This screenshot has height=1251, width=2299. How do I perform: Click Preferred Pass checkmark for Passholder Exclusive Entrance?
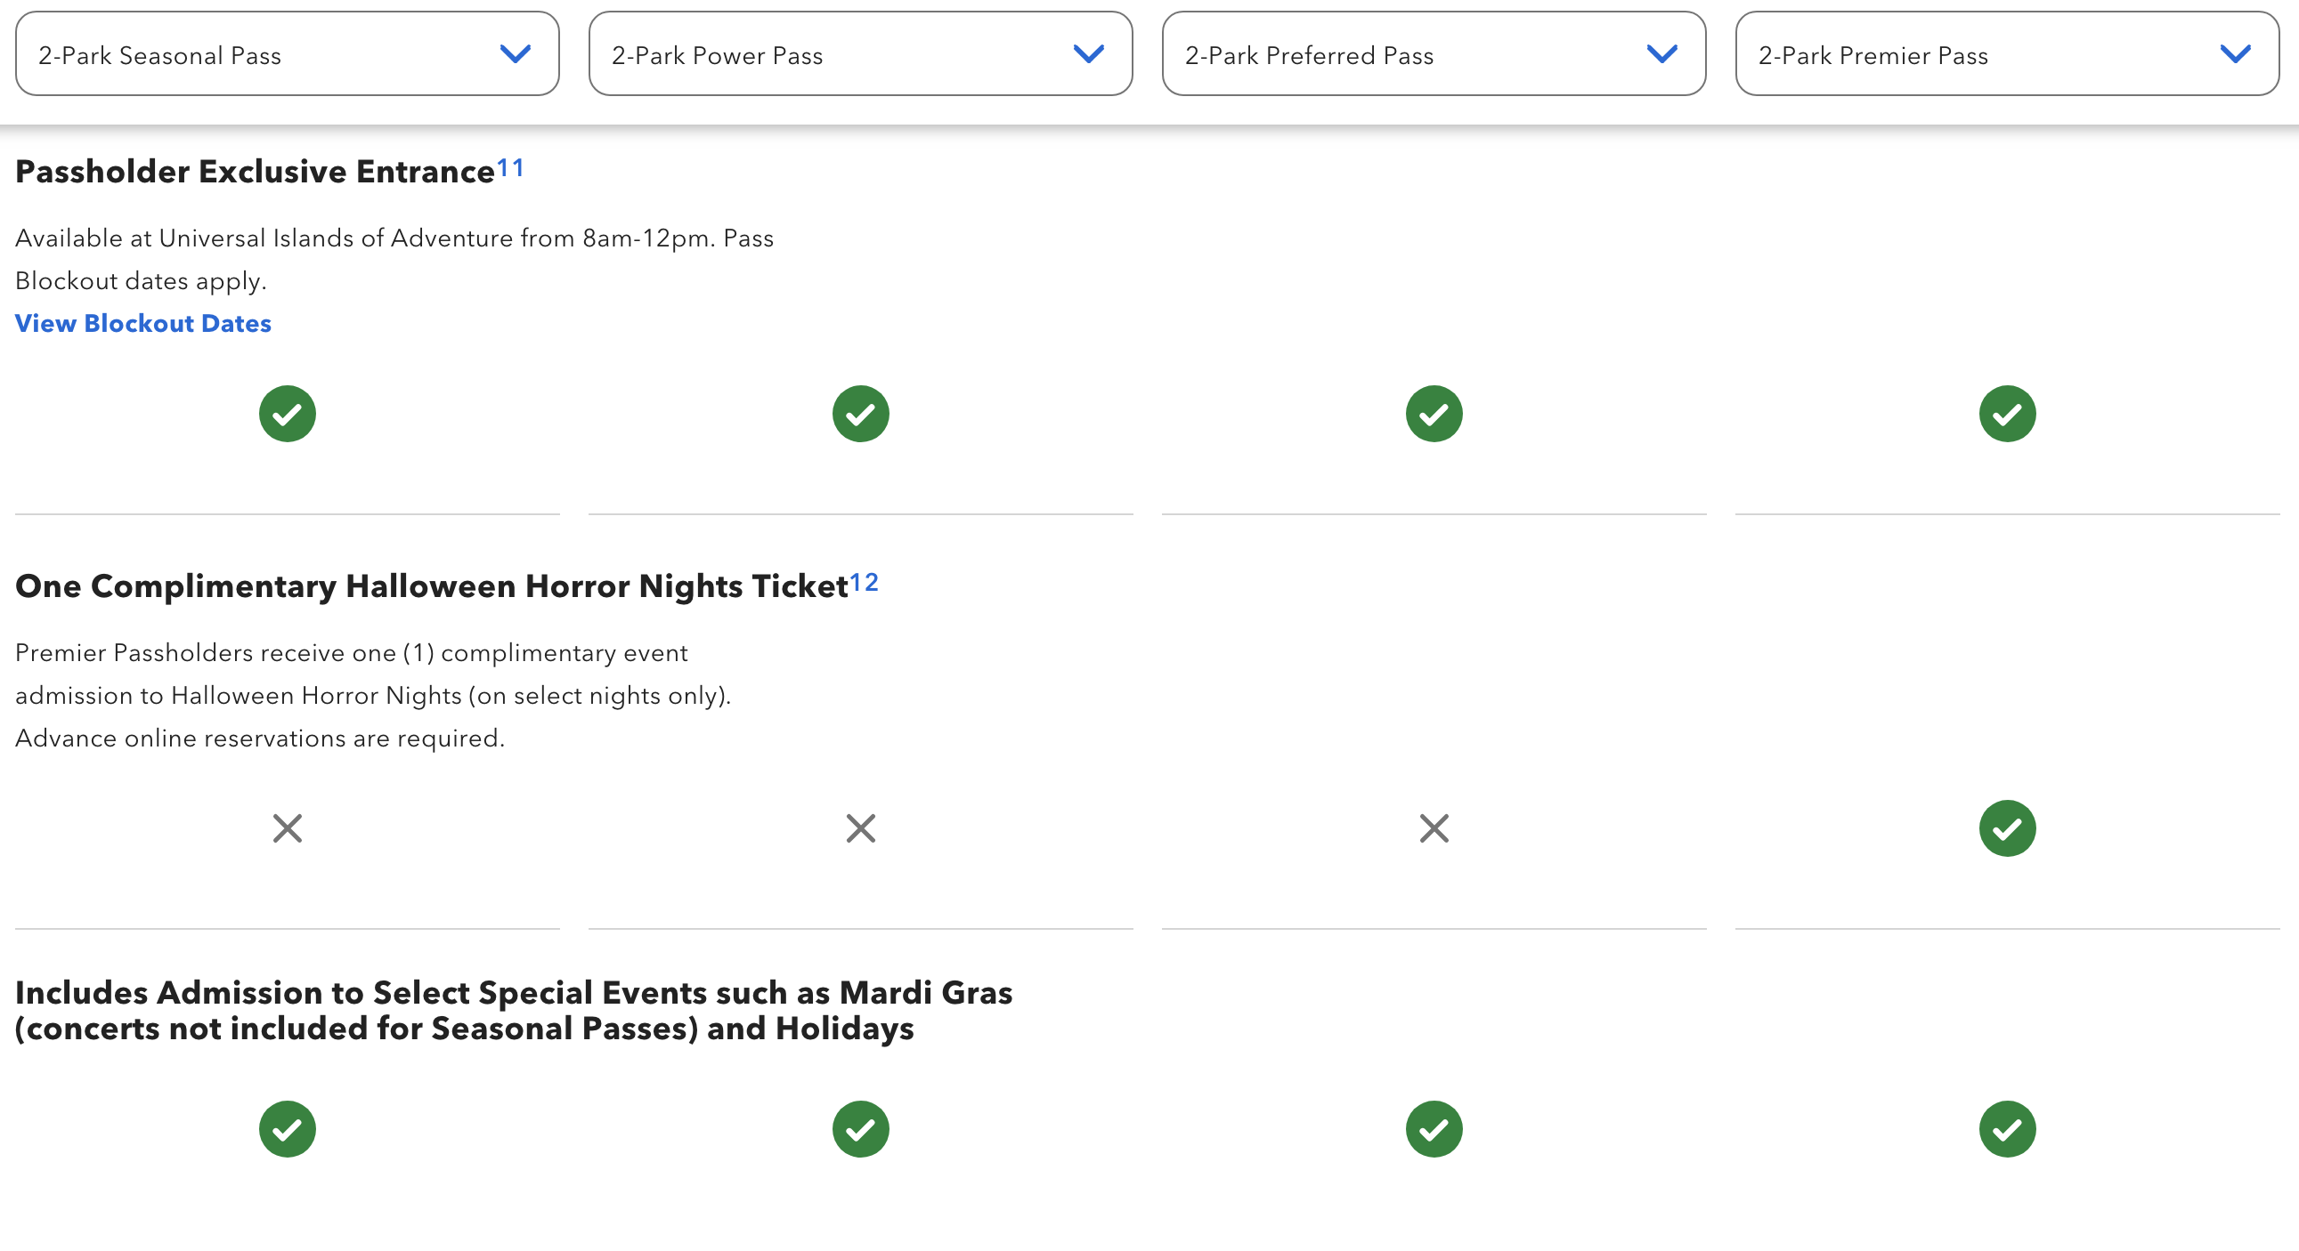coord(1434,414)
